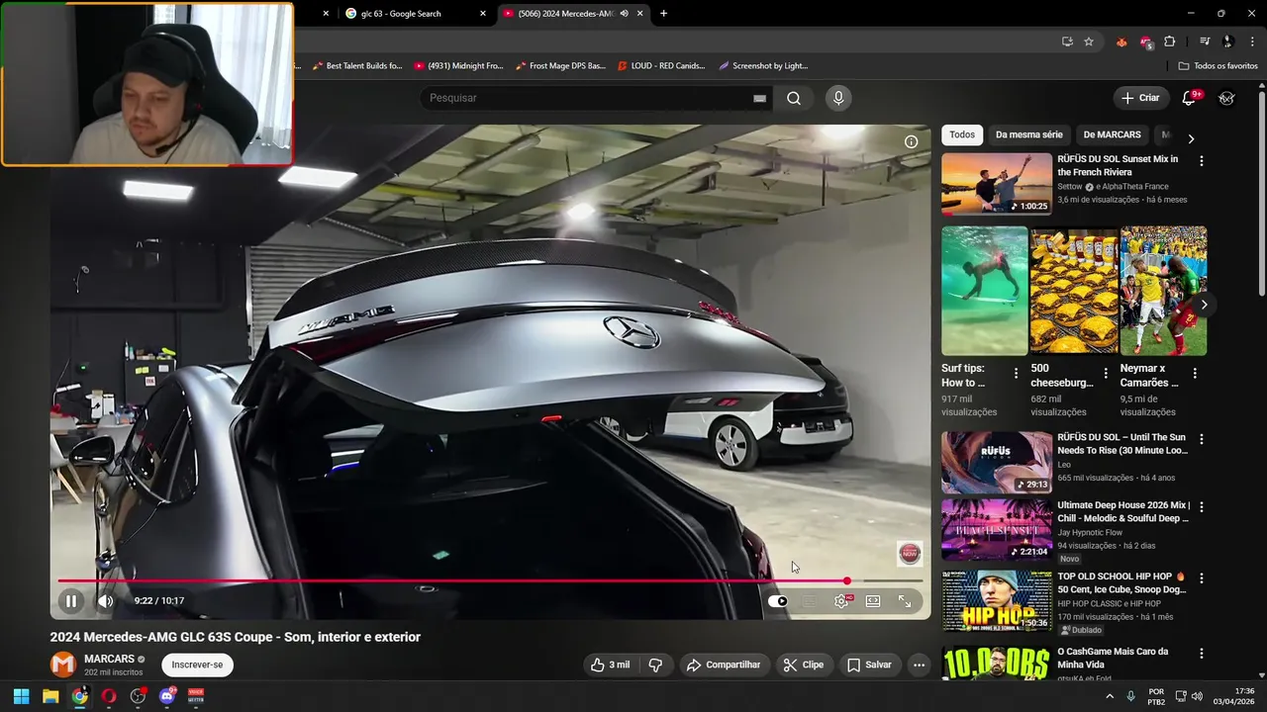Subscribe with the Inscrever-se button
This screenshot has width=1267, height=712.
click(197, 665)
